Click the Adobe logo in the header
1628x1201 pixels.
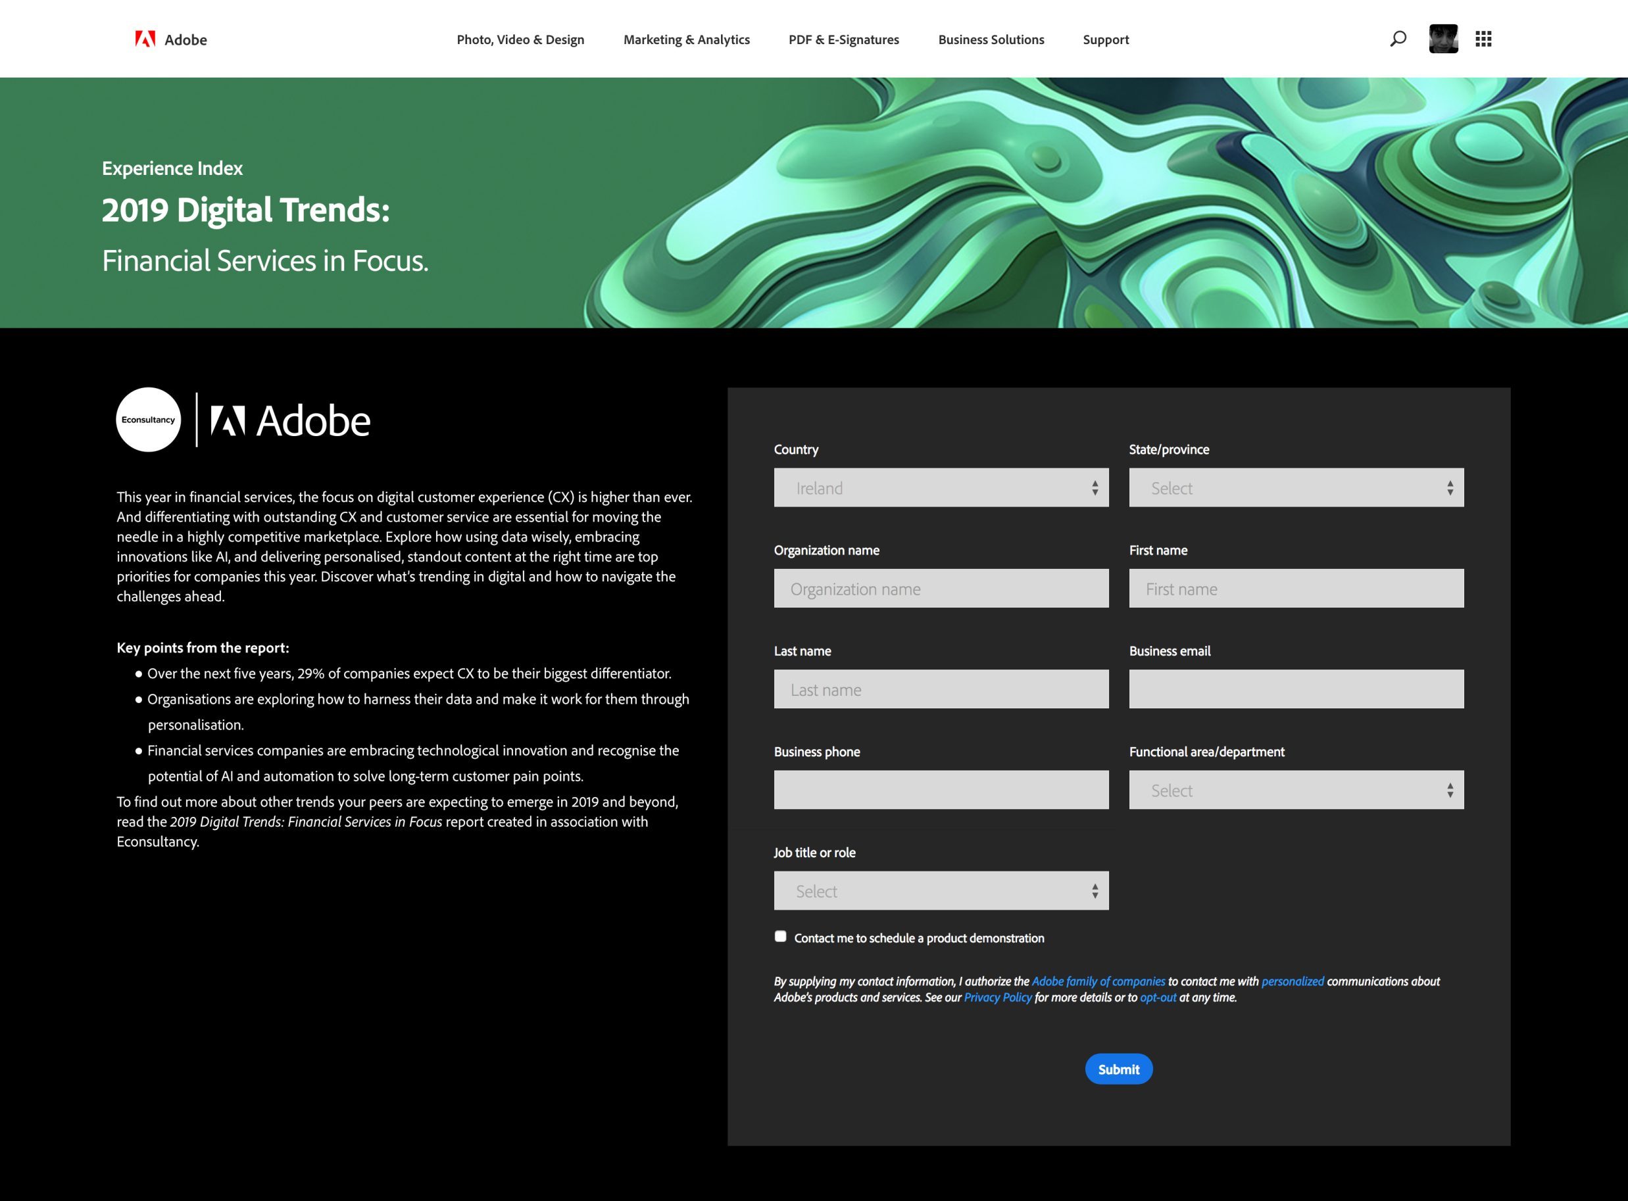tap(171, 39)
